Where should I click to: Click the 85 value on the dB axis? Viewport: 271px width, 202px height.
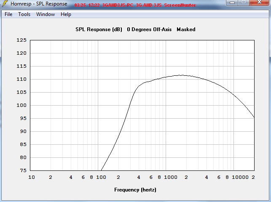coord(23,144)
